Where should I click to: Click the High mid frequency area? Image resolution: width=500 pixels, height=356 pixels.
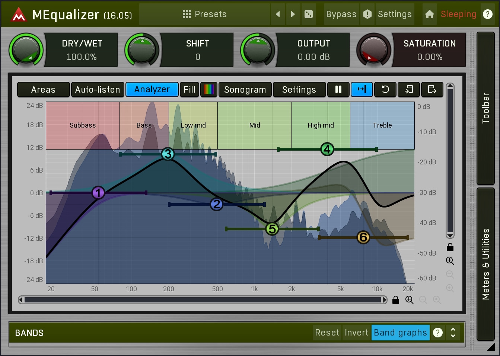(x=321, y=125)
